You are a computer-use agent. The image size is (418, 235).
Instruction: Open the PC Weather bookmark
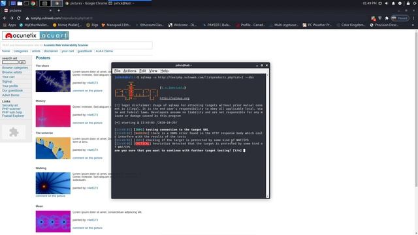coord(317,25)
